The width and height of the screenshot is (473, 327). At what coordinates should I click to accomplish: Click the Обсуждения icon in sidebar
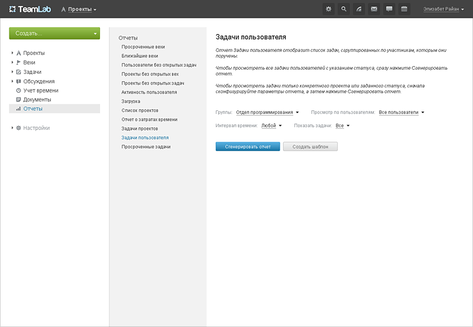pyautogui.click(x=18, y=81)
